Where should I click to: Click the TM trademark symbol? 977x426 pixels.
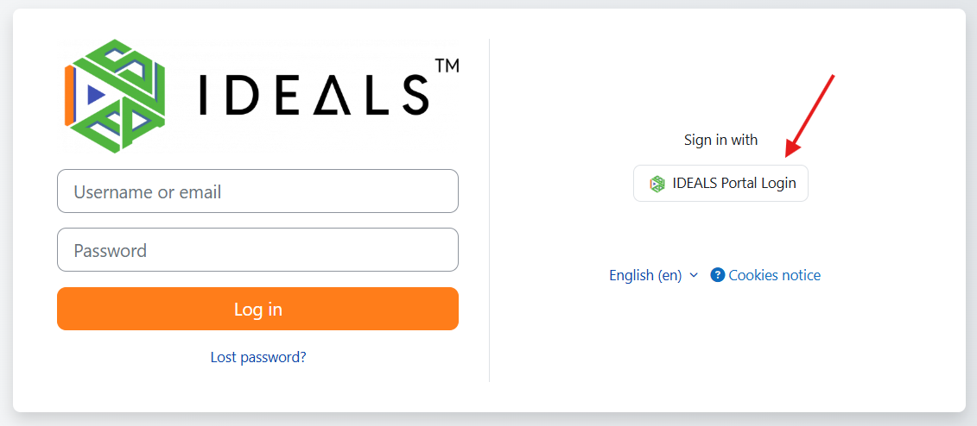click(x=447, y=66)
